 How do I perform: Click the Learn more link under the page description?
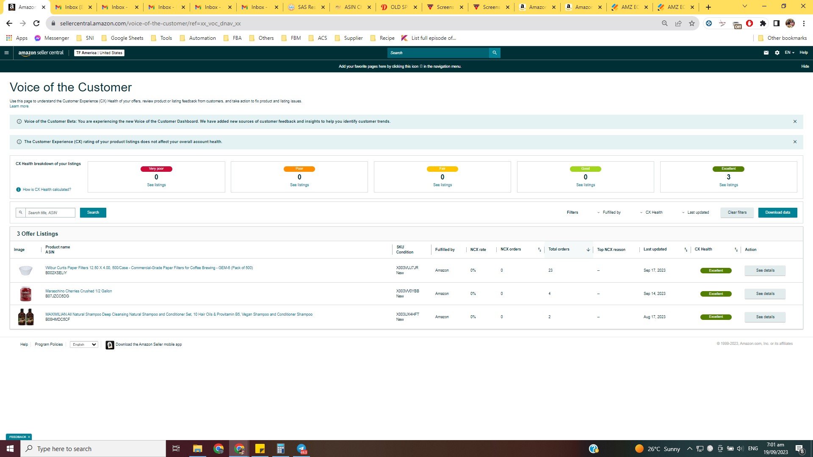(19, 106)
